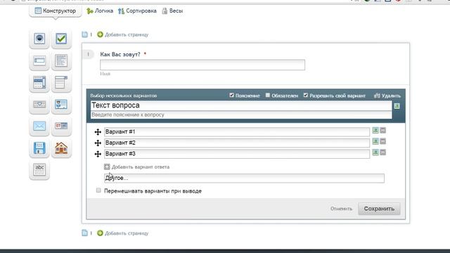Switch to the Сортировка tab
Viewport: 450px width, 253px height.
pos(138,11)
